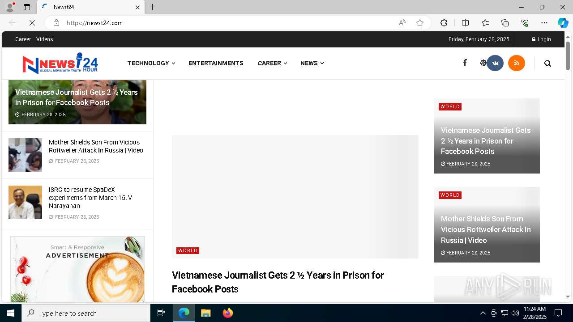Click the ISRO article thumbnail
573x322 pixels.
pyautogui.click(x=25, y=202)
